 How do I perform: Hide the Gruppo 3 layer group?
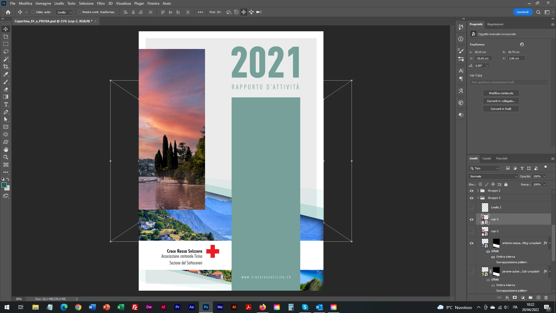471,198
